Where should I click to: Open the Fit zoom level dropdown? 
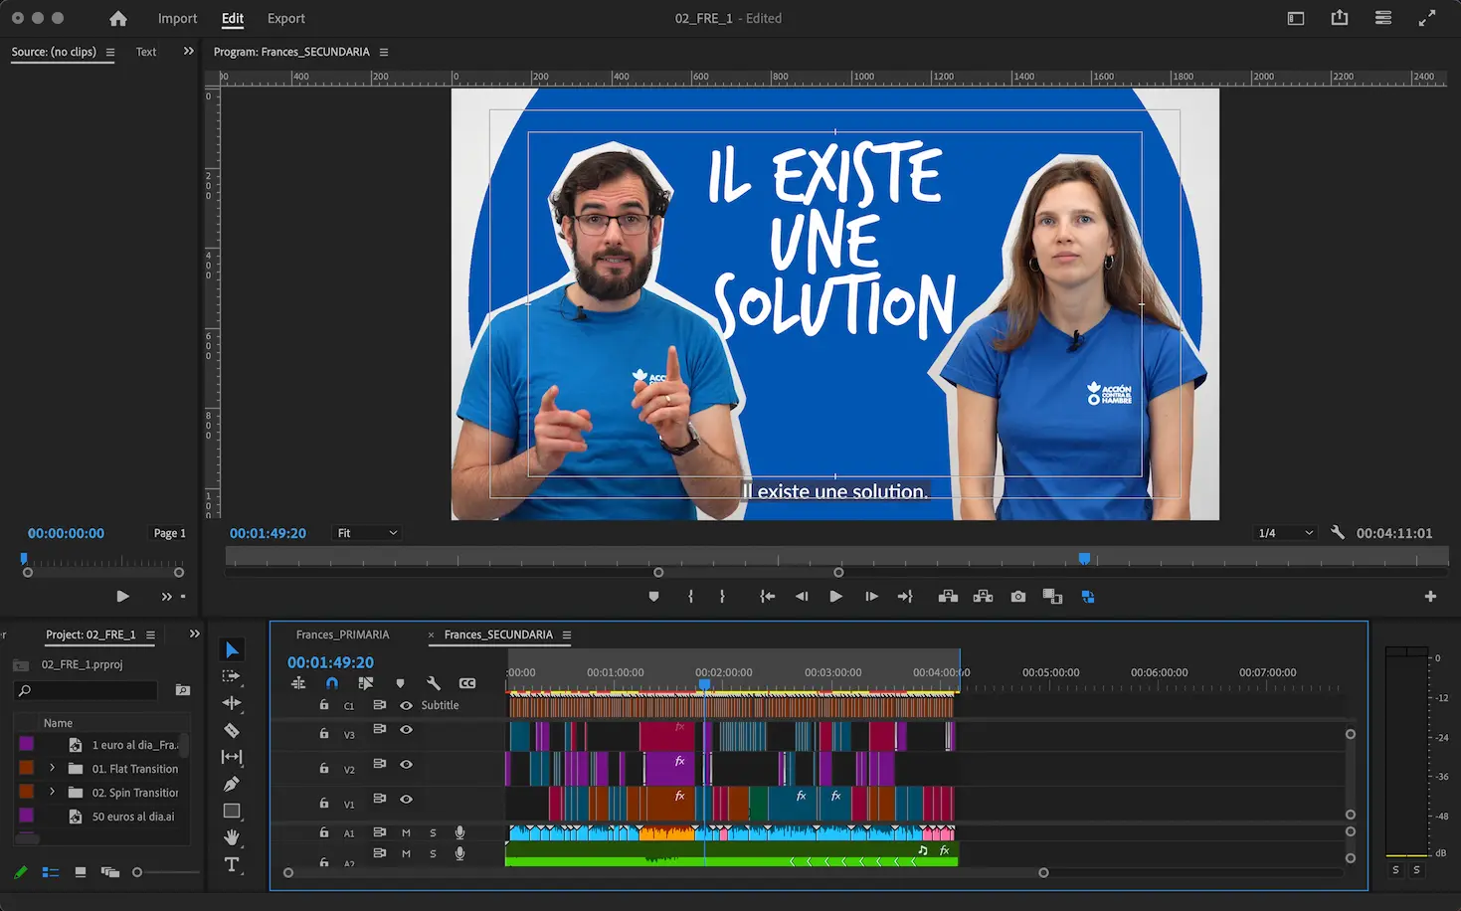point(367,533)
